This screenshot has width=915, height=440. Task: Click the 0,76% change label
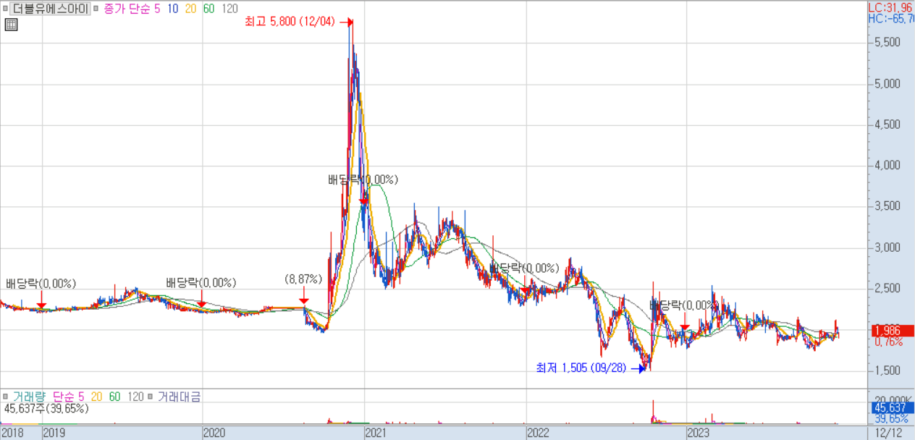(x=889, y=342)
